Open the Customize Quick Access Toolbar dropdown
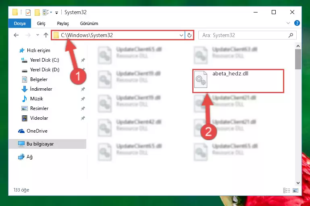Screen dimensions: 310x206 (56, 13)
